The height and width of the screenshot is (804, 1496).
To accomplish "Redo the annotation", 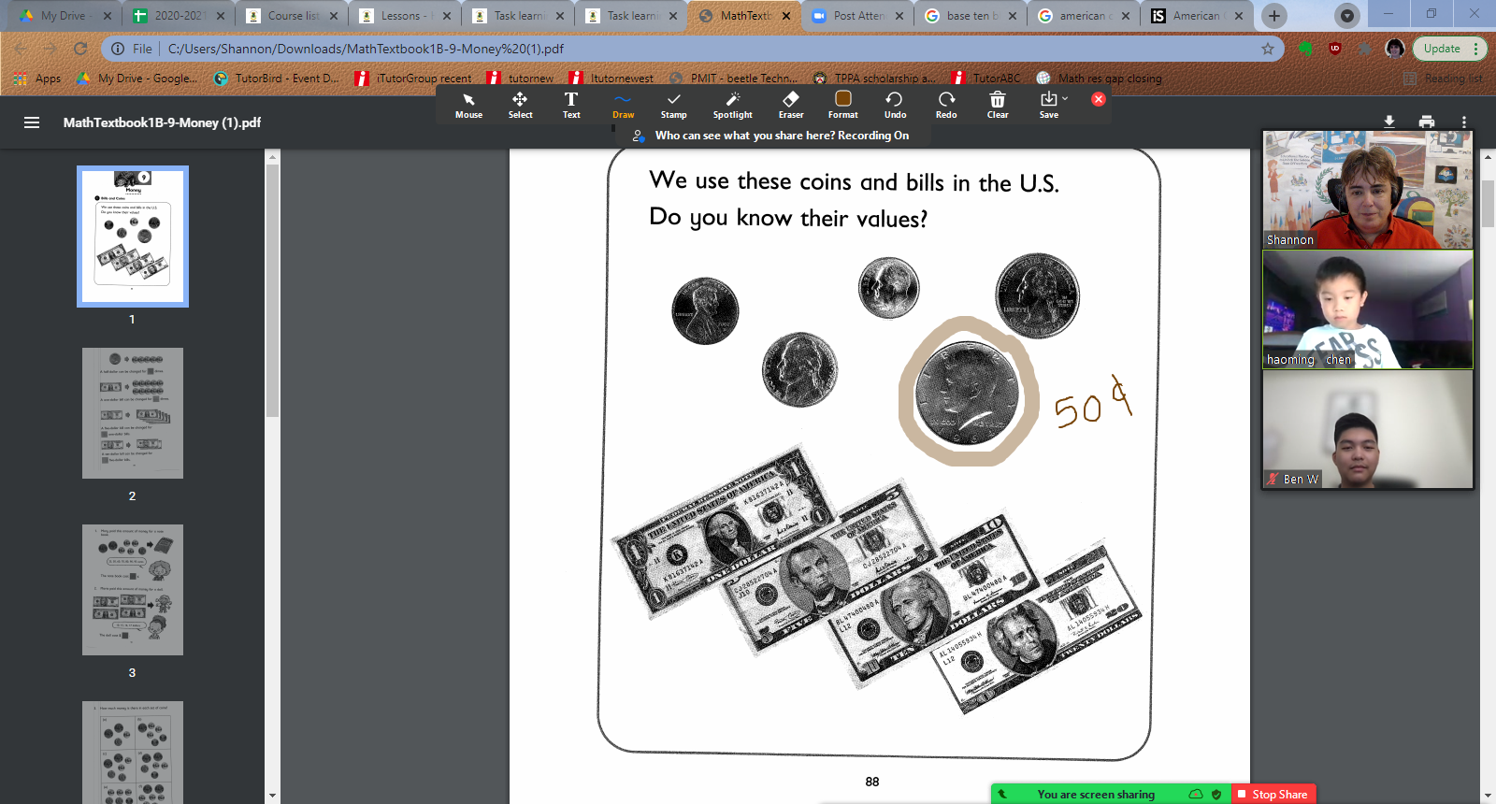I will click(946, 106).
